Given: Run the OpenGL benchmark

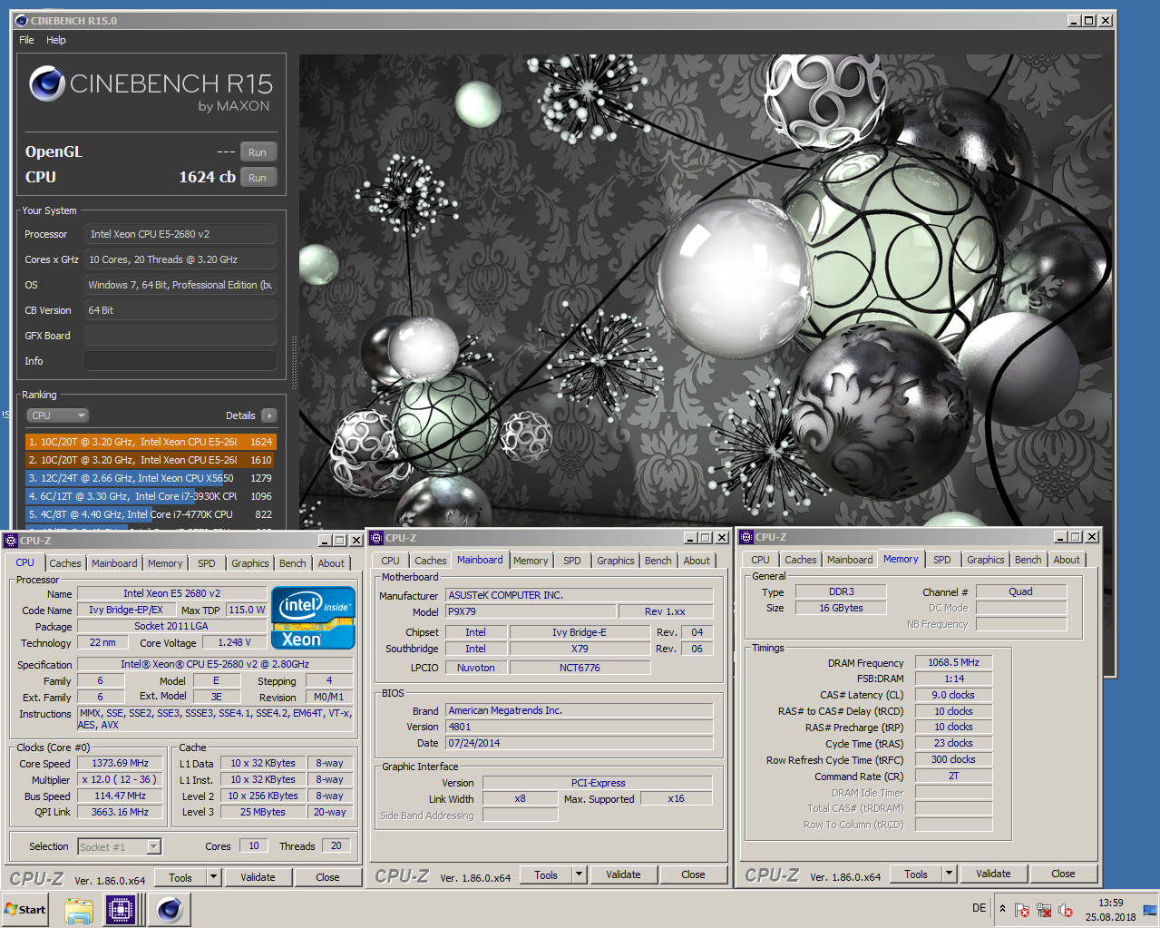Looking at the screenshot, I should point(258,152).
